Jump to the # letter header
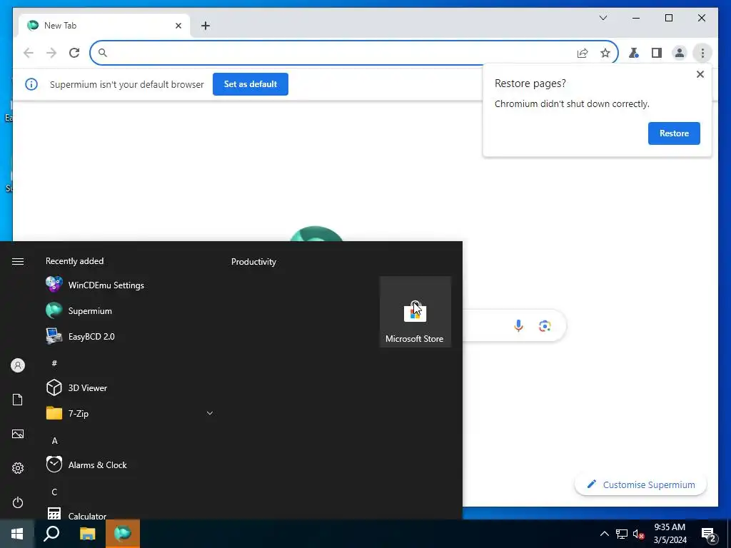The height and width of the screenshot is (548, 731). (54, 362)
